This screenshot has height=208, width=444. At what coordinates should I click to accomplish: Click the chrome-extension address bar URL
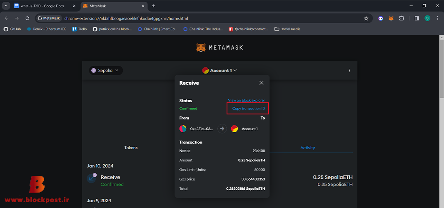tap(126, 18)
